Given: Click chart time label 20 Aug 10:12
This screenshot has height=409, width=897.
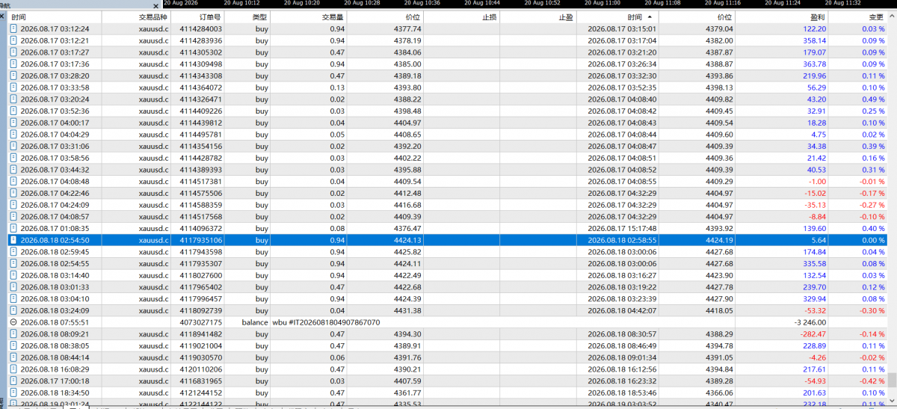Looking at the screenshot, I should [241, 4].
